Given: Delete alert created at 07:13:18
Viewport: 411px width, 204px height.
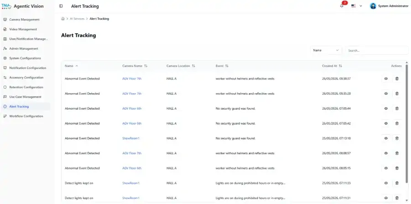Looking at the screenshot, I should [397, 138].
